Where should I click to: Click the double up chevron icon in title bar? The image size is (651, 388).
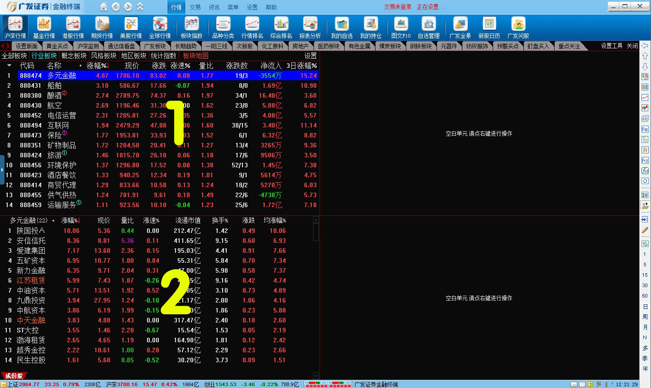[140, 7]
